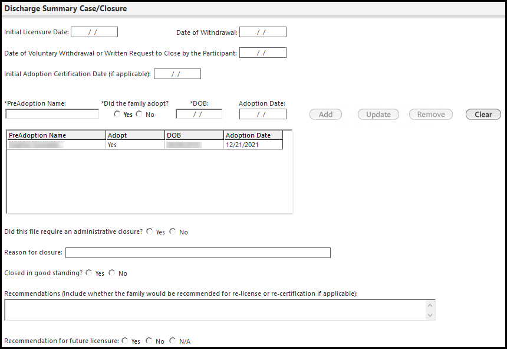The height and width of the screenshot is (349, 507).
Task: Choose Yes for administrative closure
Action: 149,232
